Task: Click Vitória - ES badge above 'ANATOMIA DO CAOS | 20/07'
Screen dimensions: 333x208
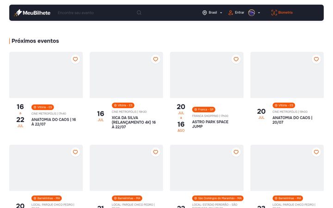Action: pos(284,105)
